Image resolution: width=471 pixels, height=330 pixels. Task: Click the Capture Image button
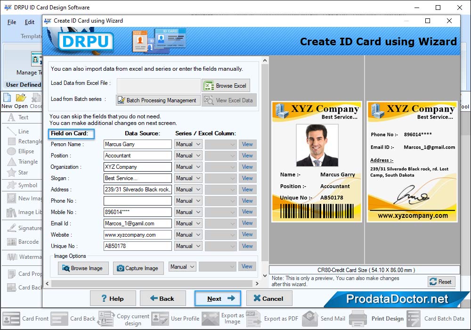click(138, 268)
